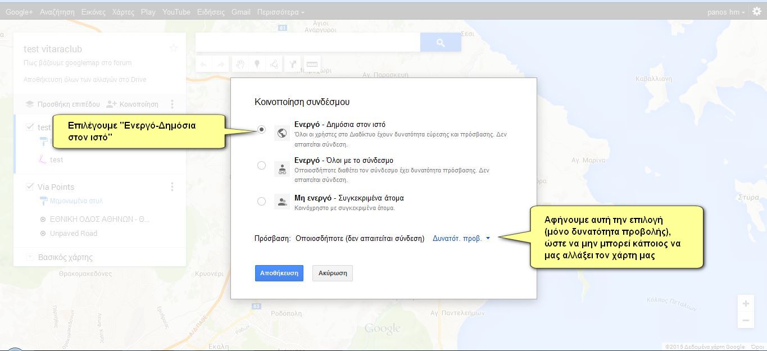This screenshot has width=767, height=351.
Task: Select the measure distance ruler tool
Action: point(312,64)
